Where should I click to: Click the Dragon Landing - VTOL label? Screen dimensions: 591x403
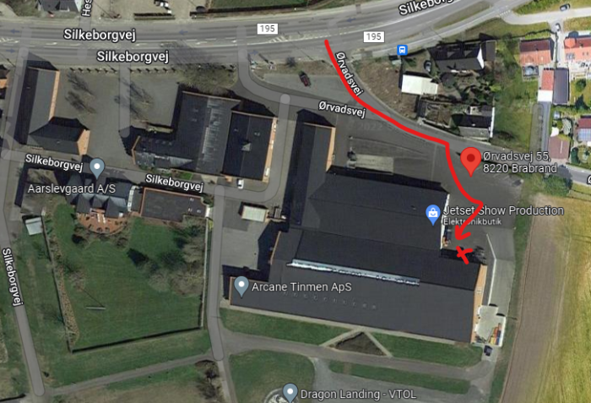pyautogui.click(x=359, y=395)
